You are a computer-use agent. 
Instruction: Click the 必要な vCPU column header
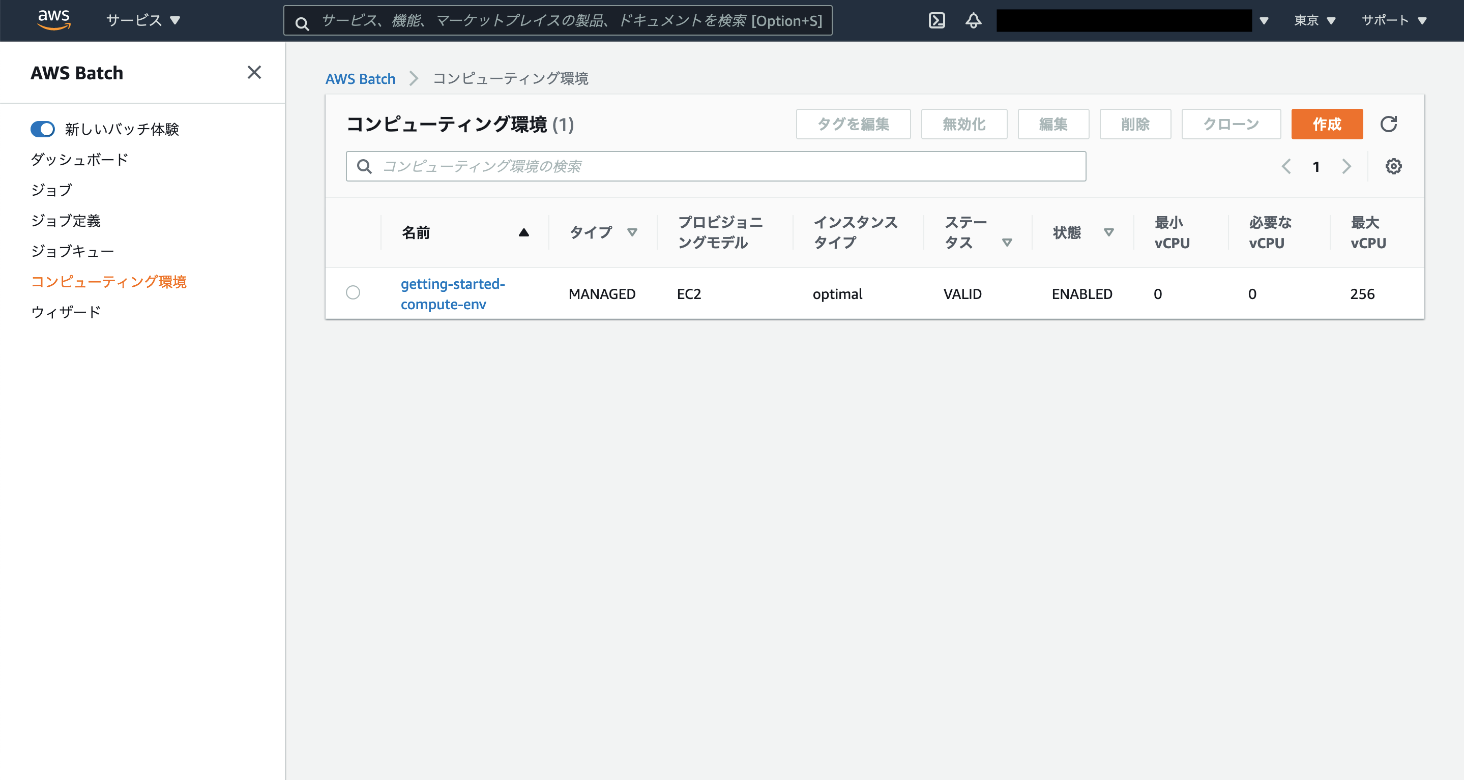click(x=1270, y=232)
